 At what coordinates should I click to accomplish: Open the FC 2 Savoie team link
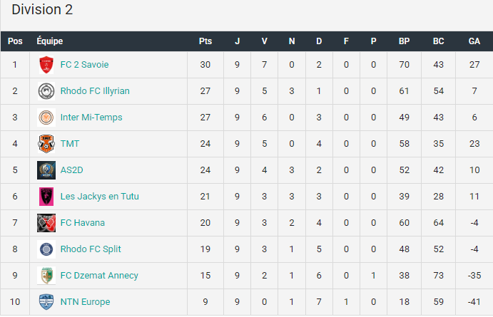pyautogui.click(x=85, y=65)
